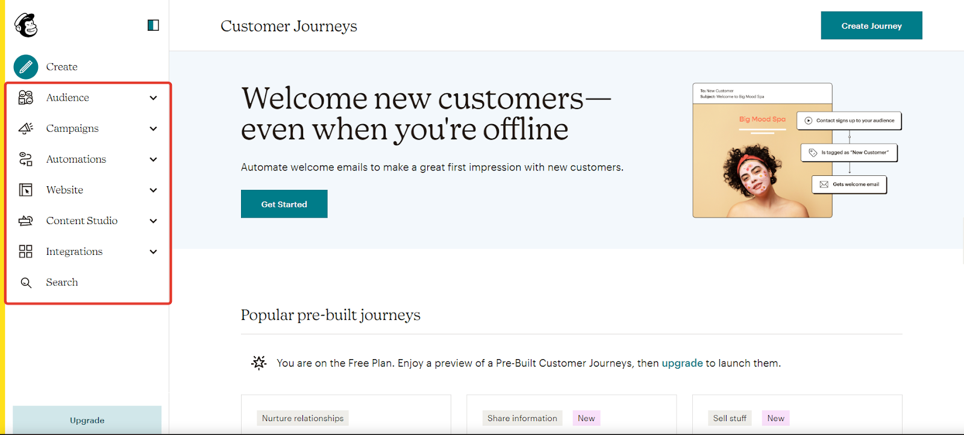Screen dimensions: 964x435
Task: Expand the Audience dropdown chevron
Action: [x=154, y=97]
